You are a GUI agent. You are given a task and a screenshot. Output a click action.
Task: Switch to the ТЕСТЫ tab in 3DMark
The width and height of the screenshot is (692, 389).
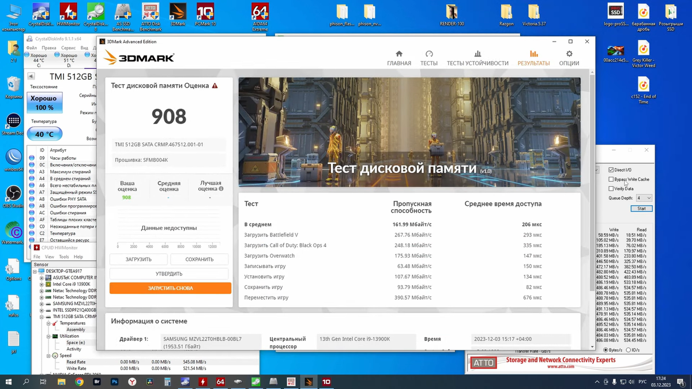pos(428,58)
